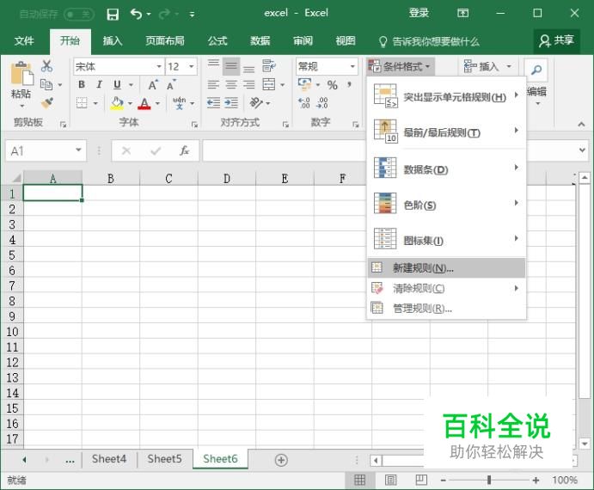Screen dimensions: 594x490
Task: Click the Format Painter brush icon
Action: [47, 102]
